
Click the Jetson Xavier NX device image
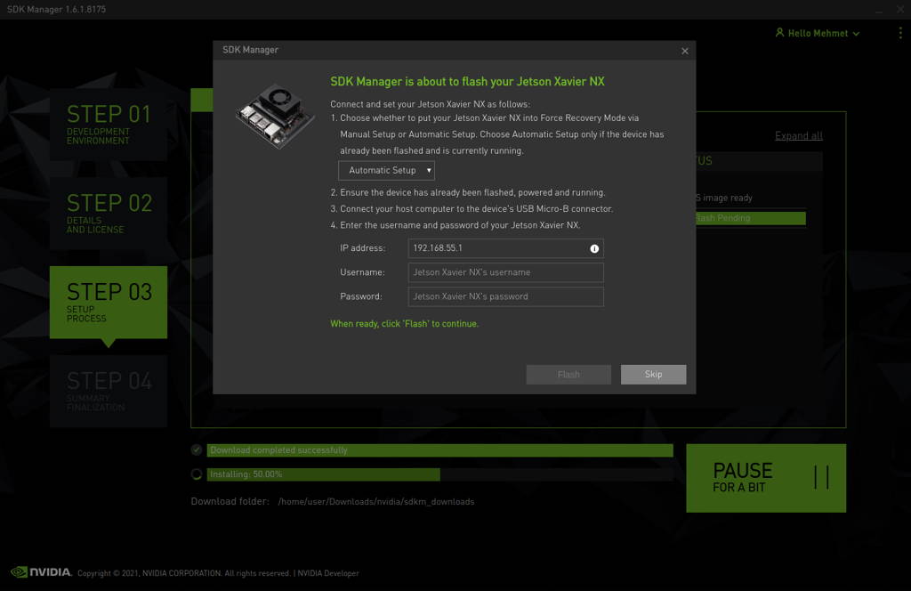point(275,116)
